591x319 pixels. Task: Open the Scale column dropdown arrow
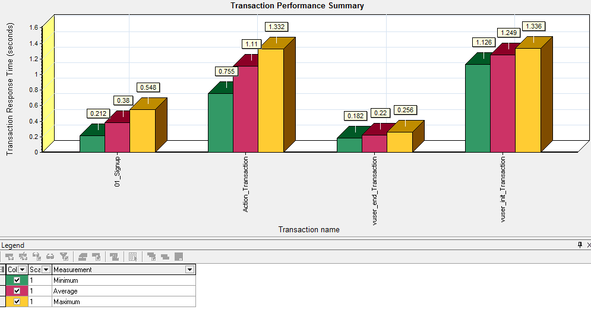point(46,270)
